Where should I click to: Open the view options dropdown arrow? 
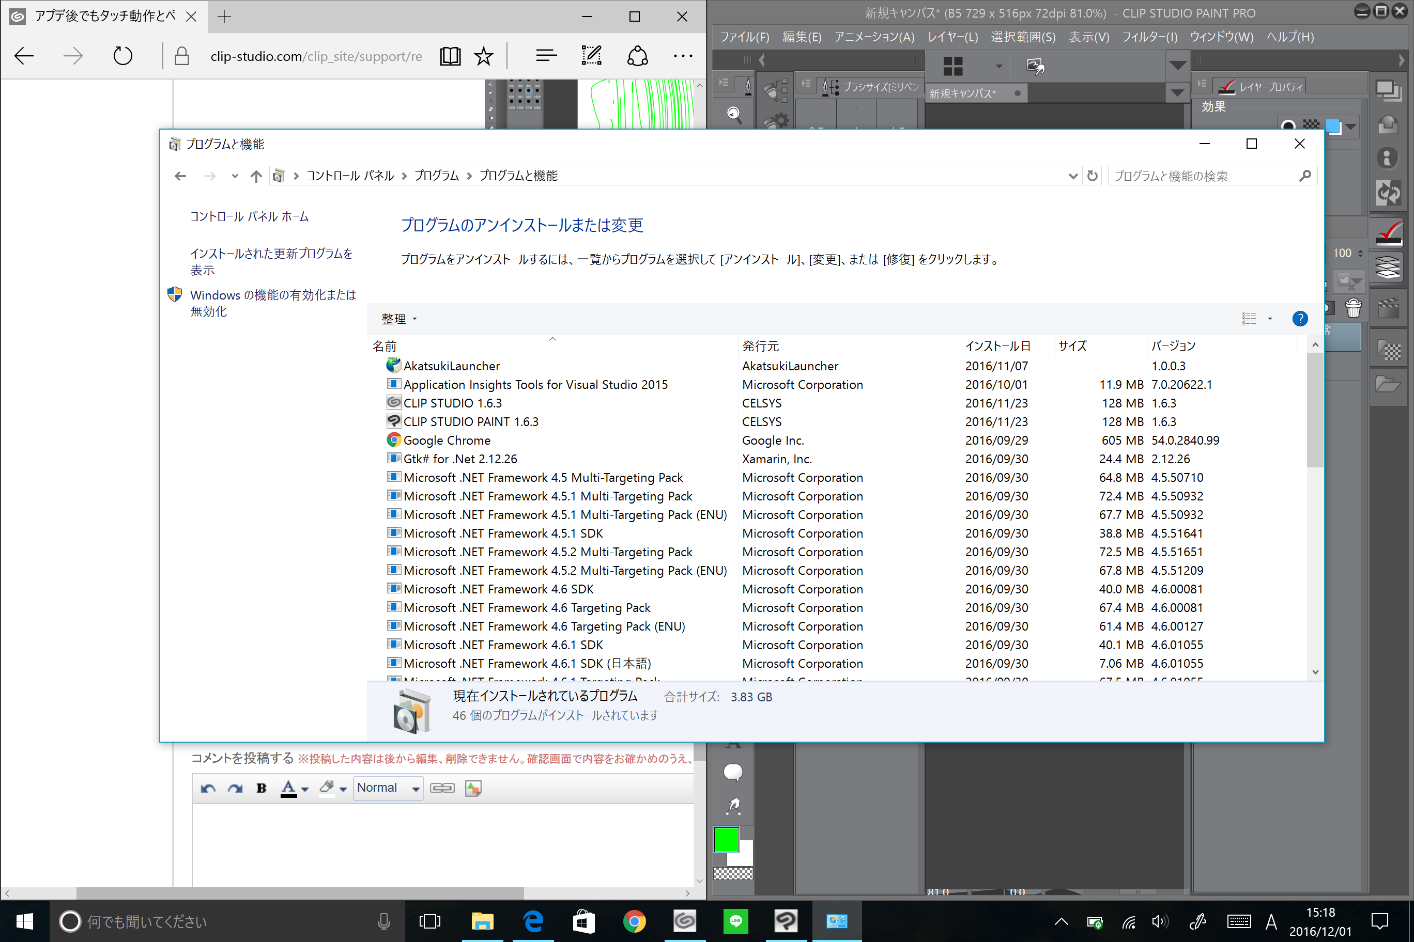click(x=1270, y=319)
